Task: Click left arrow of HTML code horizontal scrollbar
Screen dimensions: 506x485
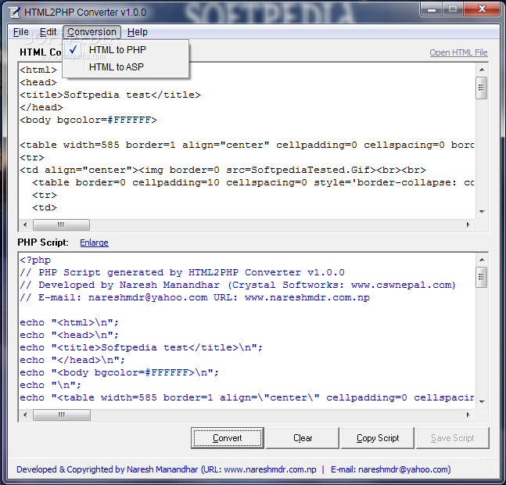Action: (x=25, y=225)
